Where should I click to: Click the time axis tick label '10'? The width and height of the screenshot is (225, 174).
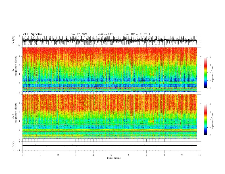[x=200, y=155]
